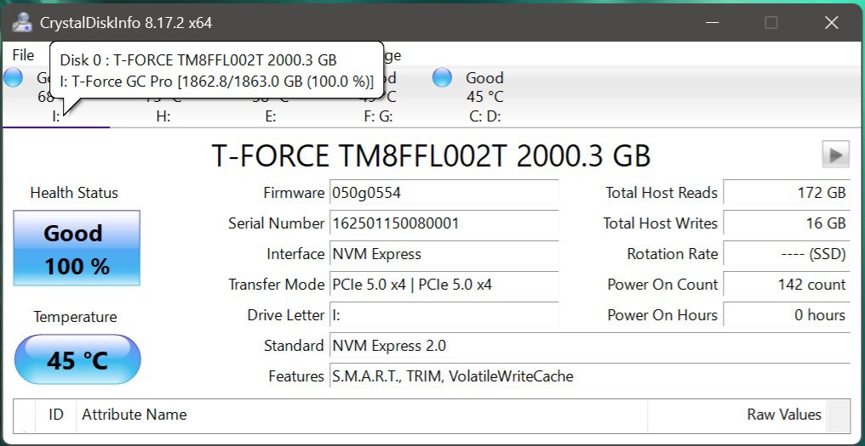Click the Serial Number field 162501150080001
This screenshot has height=446, width=865.
(444, 223)
